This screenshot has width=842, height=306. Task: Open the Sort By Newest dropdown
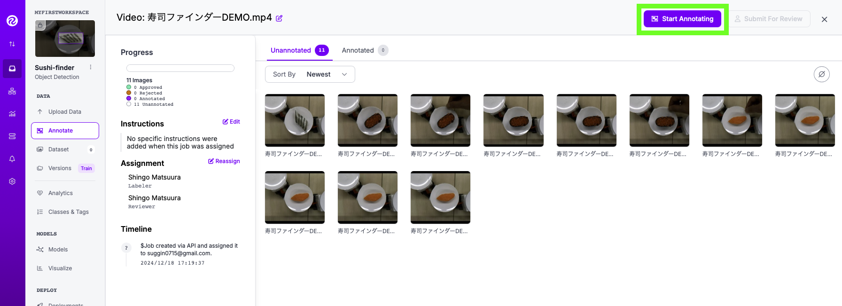[310, 74]
